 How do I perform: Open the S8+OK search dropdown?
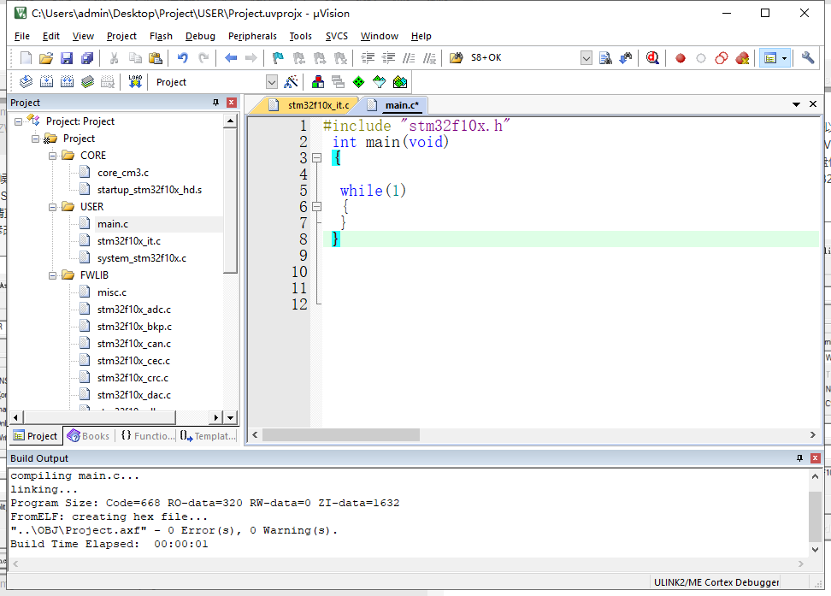tap(586, 58)
